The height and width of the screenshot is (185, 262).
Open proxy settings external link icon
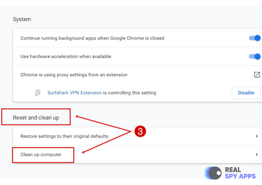coord(257,75)
